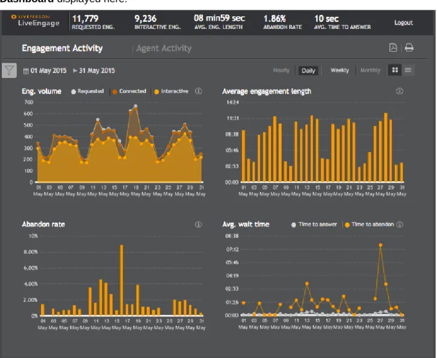Image resolution: width=437 pixels, height=358 pixels.
Task: Select Daily granularity
Action: (308, 71)
